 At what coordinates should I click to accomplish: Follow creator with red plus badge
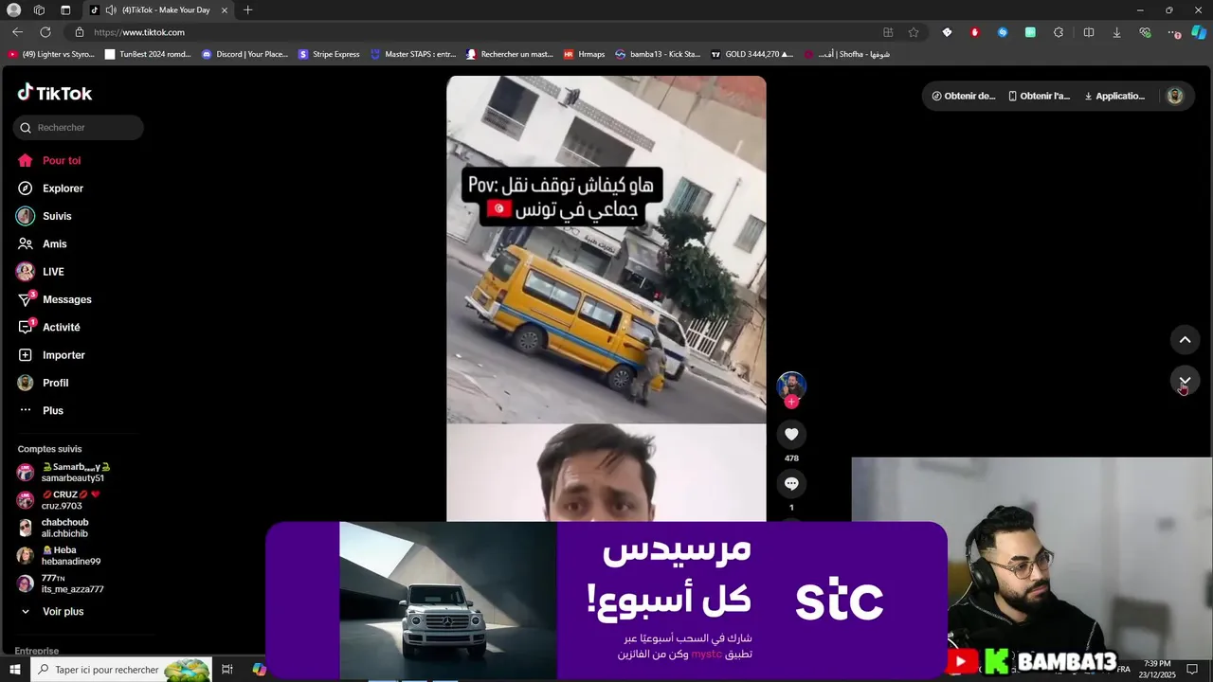point(791,402)
